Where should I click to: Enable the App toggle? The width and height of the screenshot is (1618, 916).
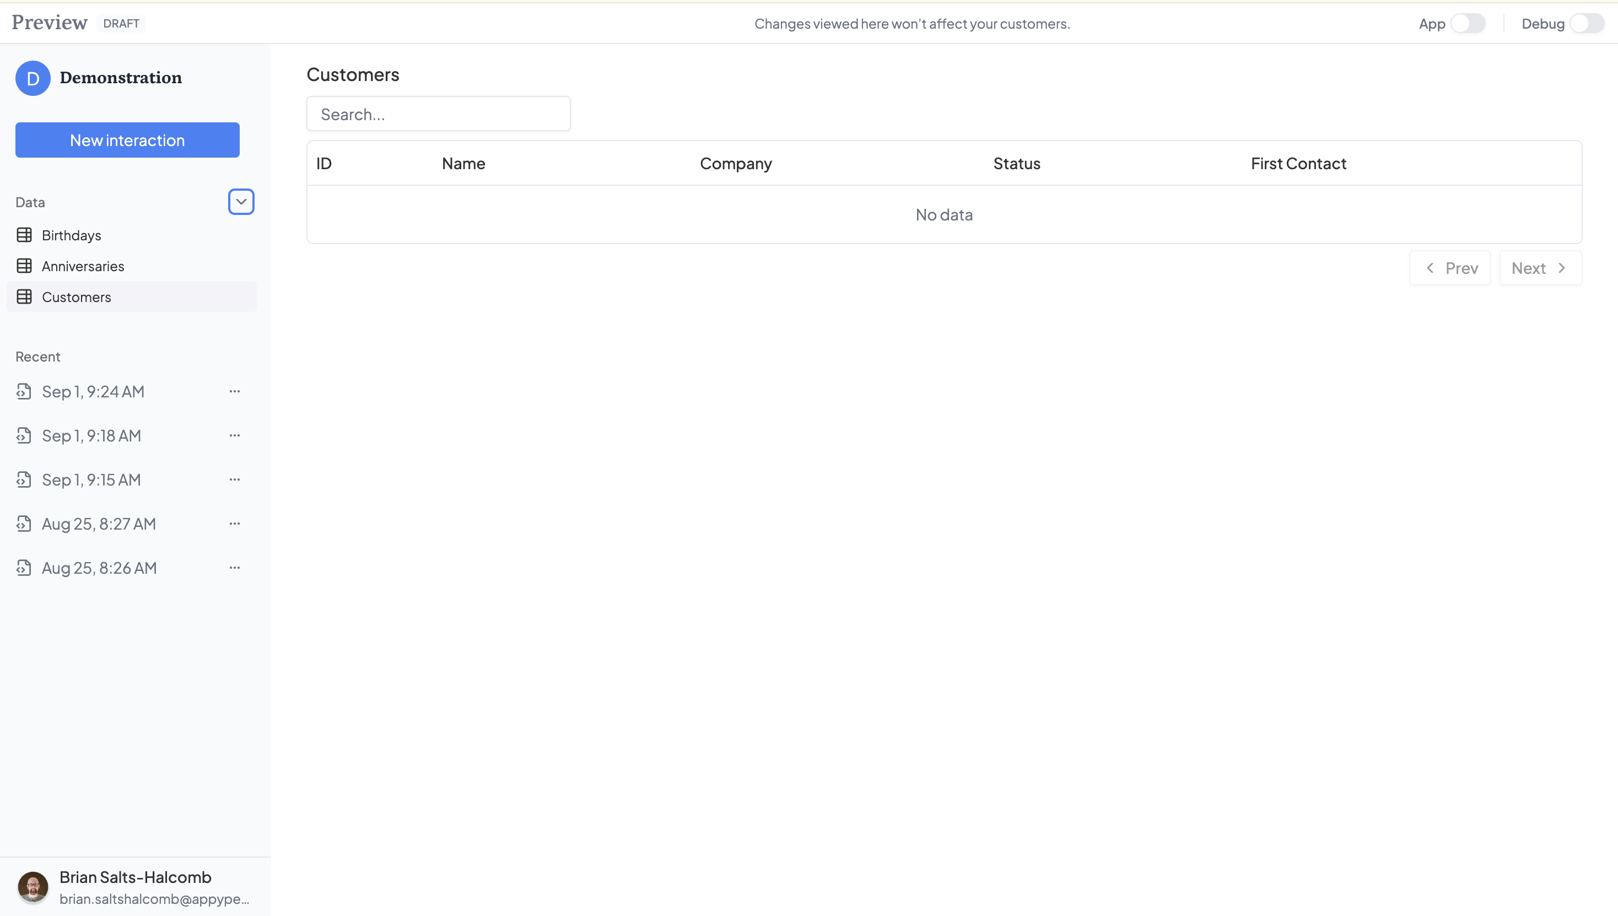tap(1468, 23)
